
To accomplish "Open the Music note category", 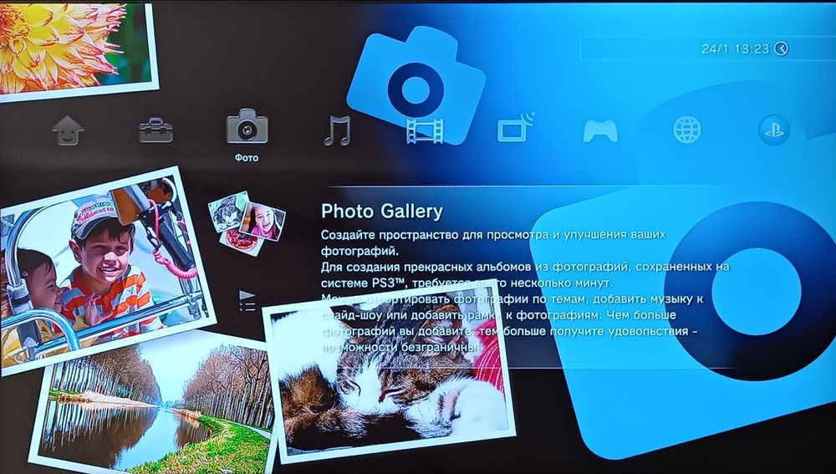I will coord(337,130).
